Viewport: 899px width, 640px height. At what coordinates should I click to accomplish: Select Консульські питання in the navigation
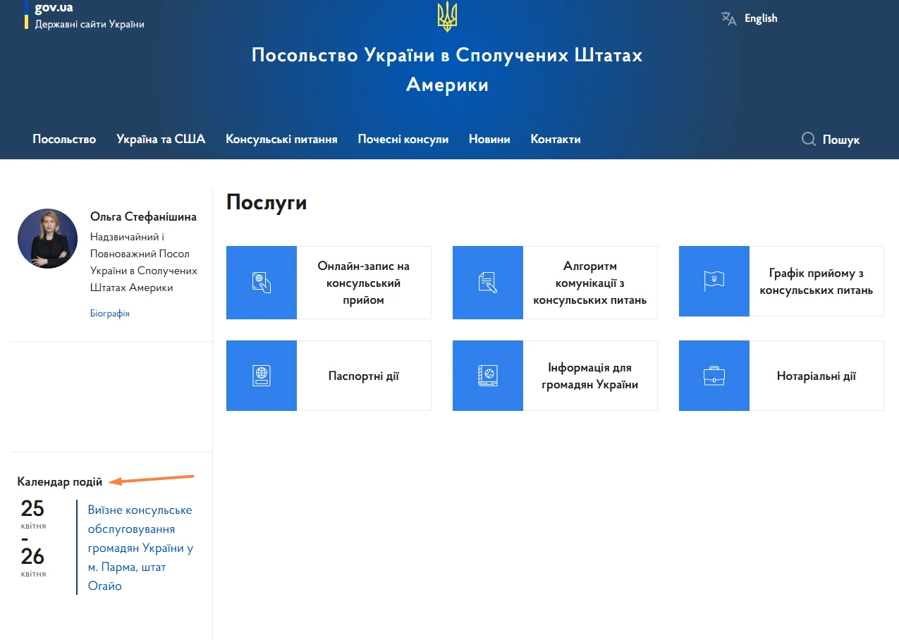(281, 139)
